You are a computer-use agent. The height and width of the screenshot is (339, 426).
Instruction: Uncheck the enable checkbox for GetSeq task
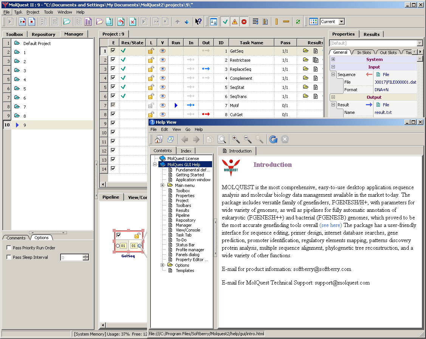click(113, 51)
